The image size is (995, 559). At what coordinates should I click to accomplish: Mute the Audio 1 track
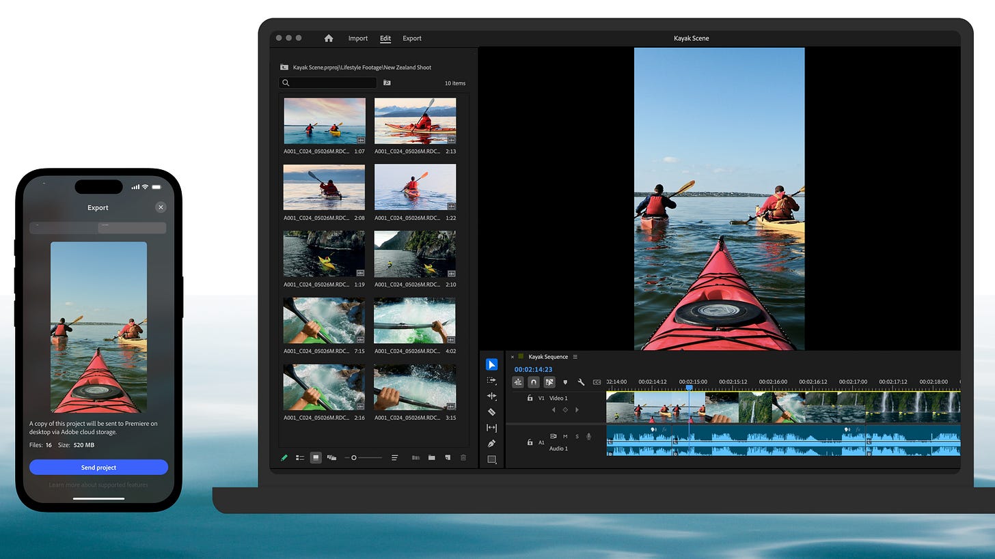pyautogui.click(x=564, y=436)
